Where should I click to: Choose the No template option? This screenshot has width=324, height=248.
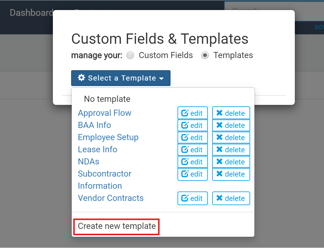(x=107, y=99)
